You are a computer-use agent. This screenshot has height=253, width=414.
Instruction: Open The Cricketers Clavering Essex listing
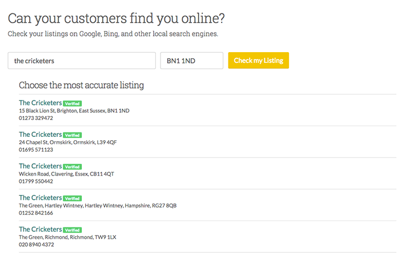click(x=40, y=166)
